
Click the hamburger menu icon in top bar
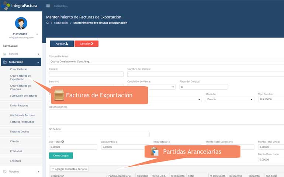(x=48, y=6)
